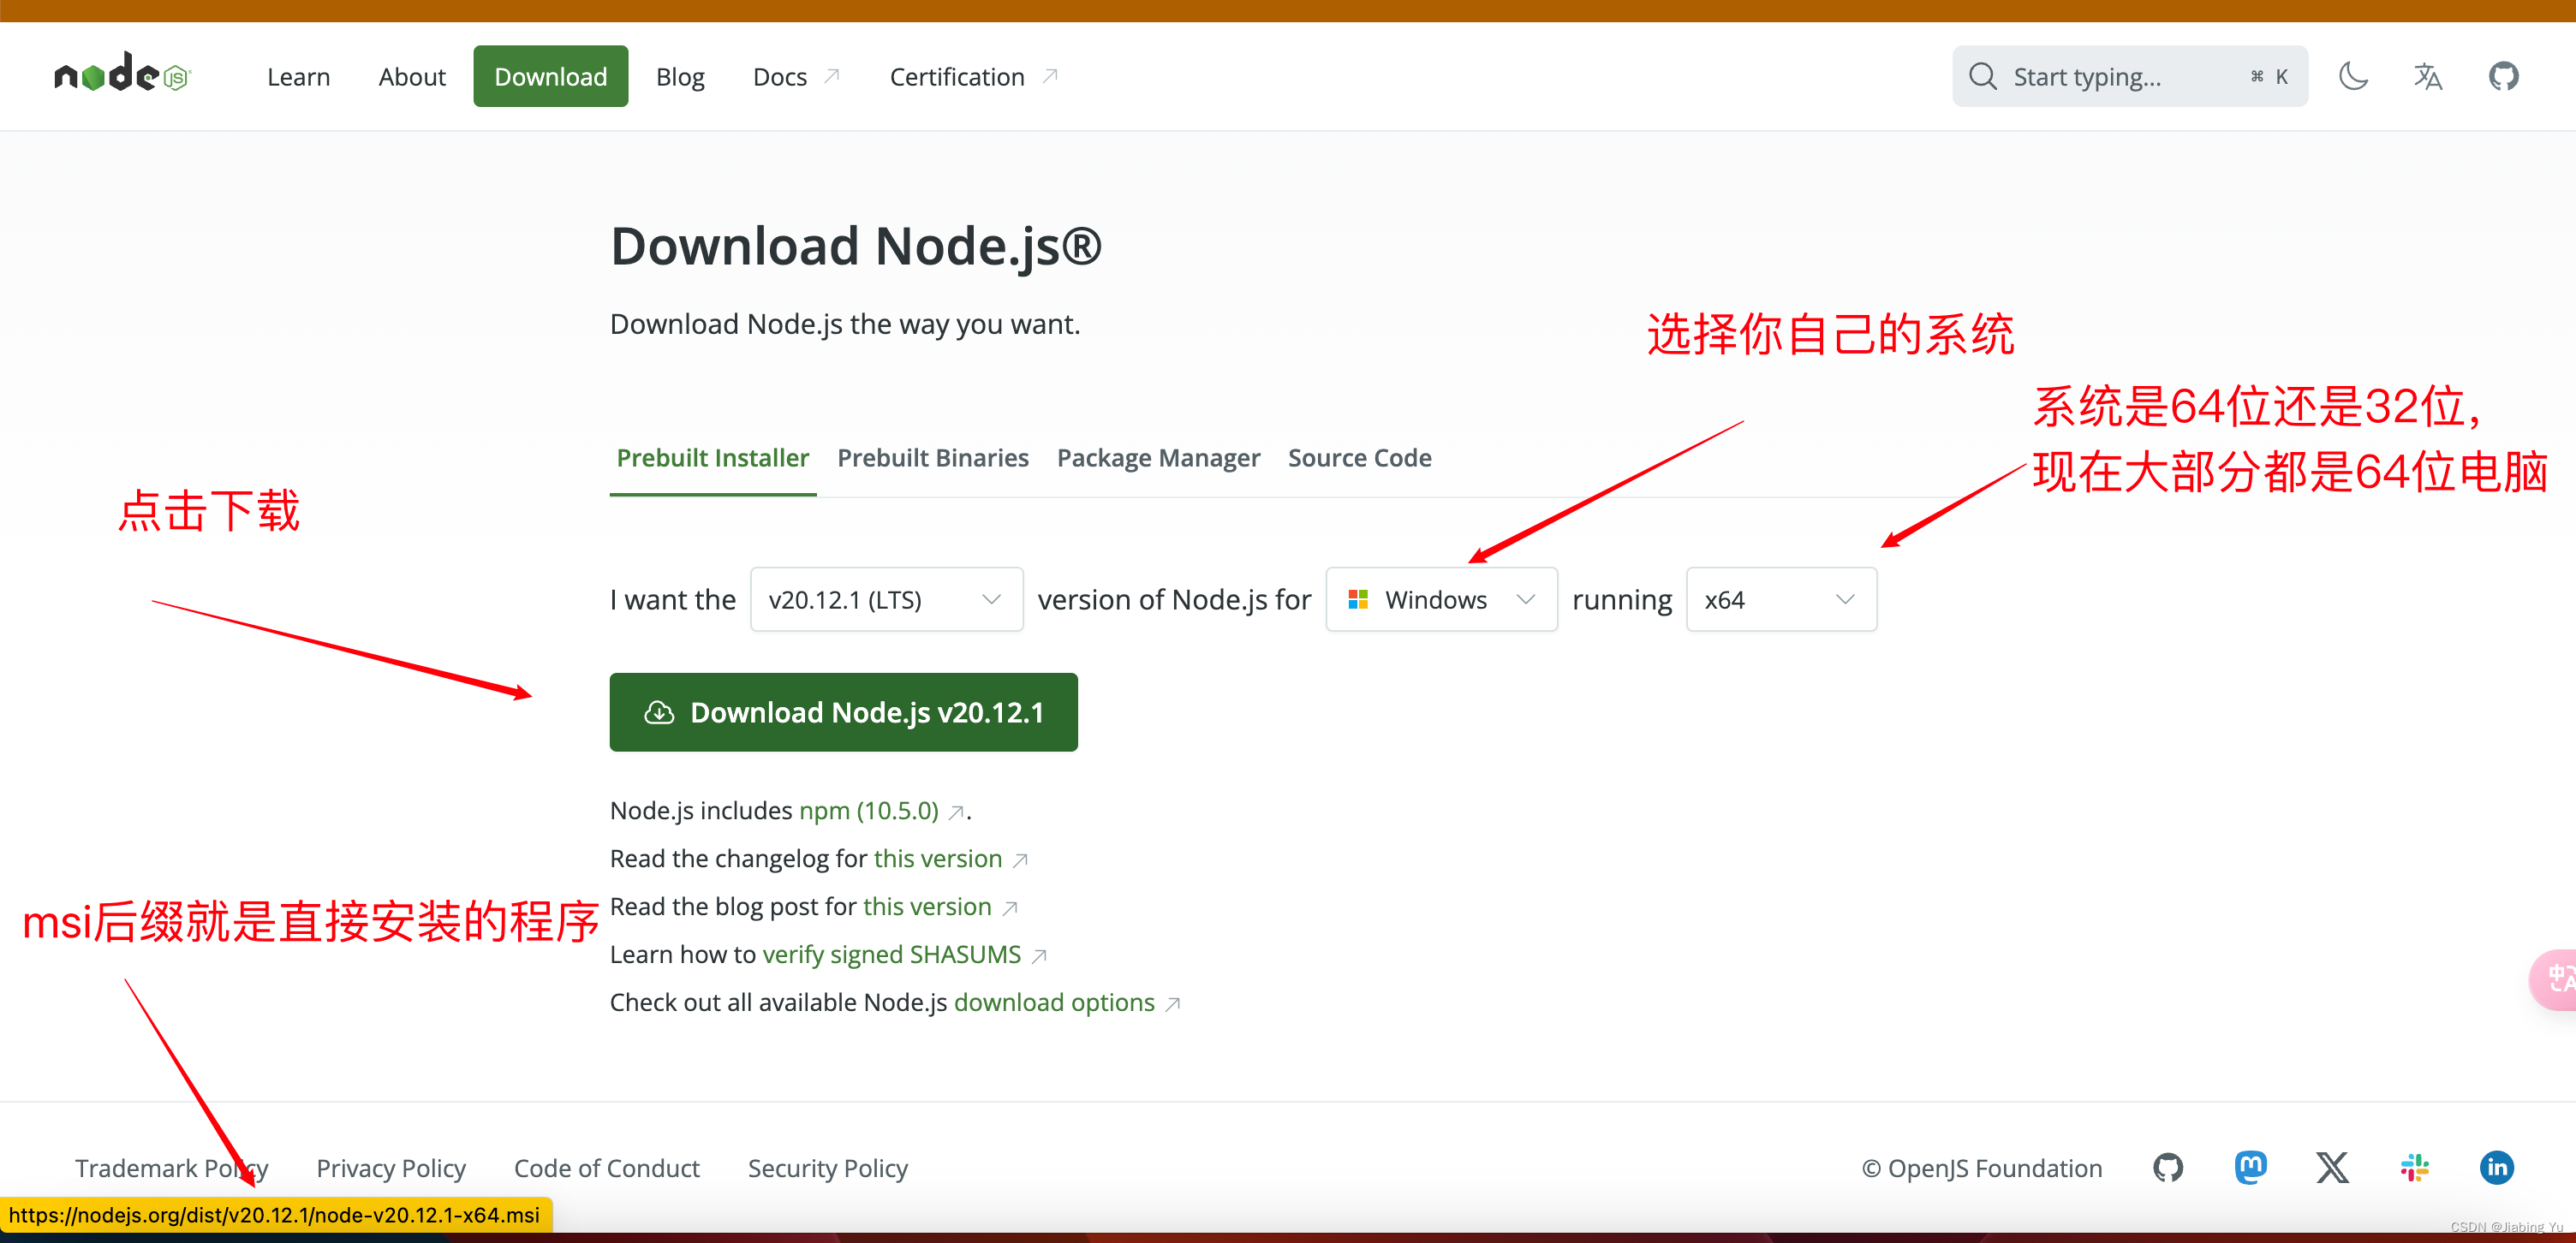This screenshot has width=2576, height=1243.
Task: Open footer GitHub icon
Action: click(x=2167, y=1167)
